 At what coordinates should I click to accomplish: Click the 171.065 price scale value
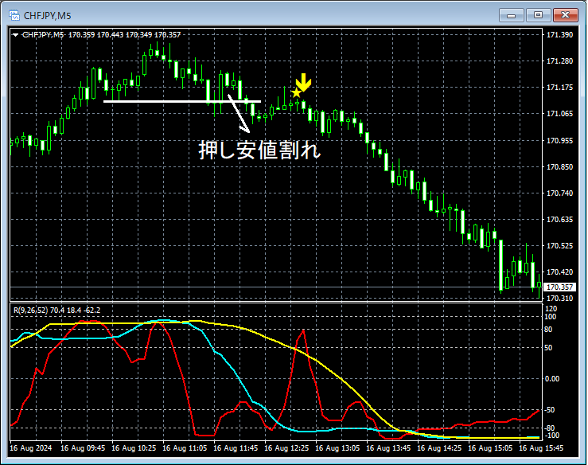(x=560, y=114)
